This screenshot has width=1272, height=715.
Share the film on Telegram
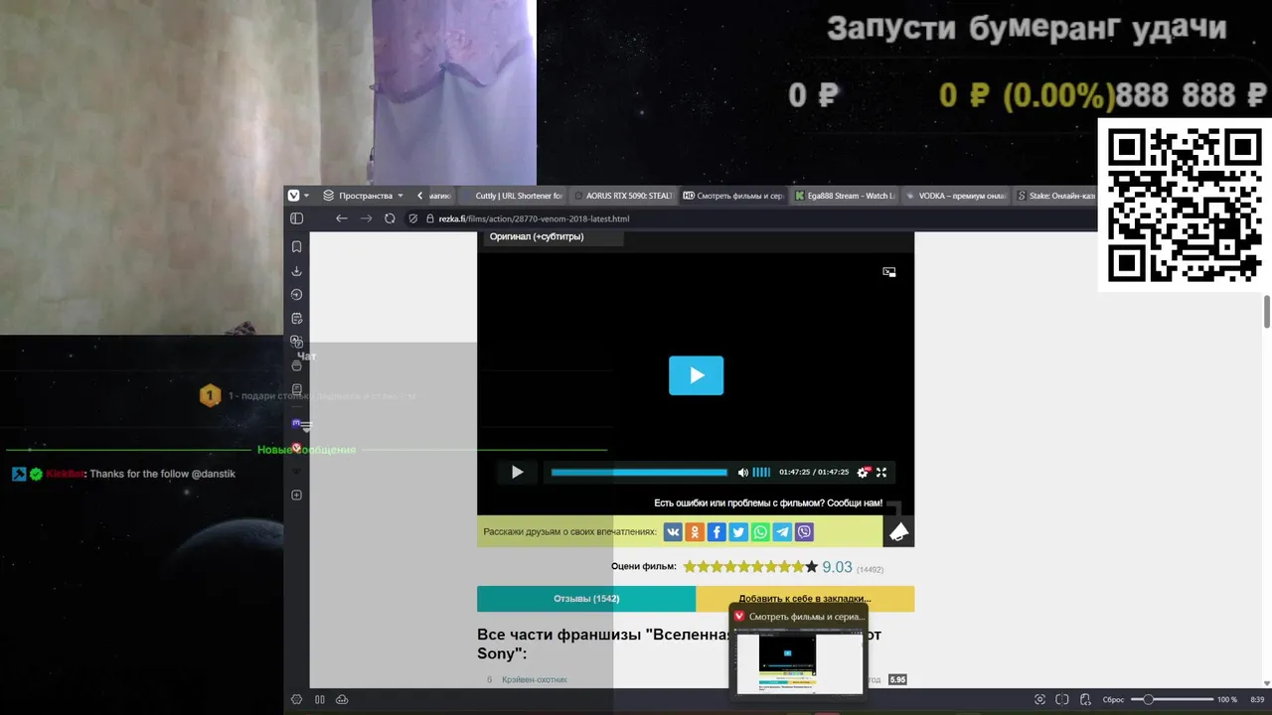tap(782, 532)
